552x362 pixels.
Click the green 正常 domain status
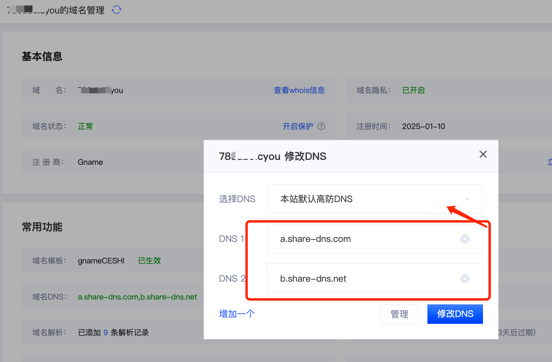pyautogui.click(x=85, y=126)
